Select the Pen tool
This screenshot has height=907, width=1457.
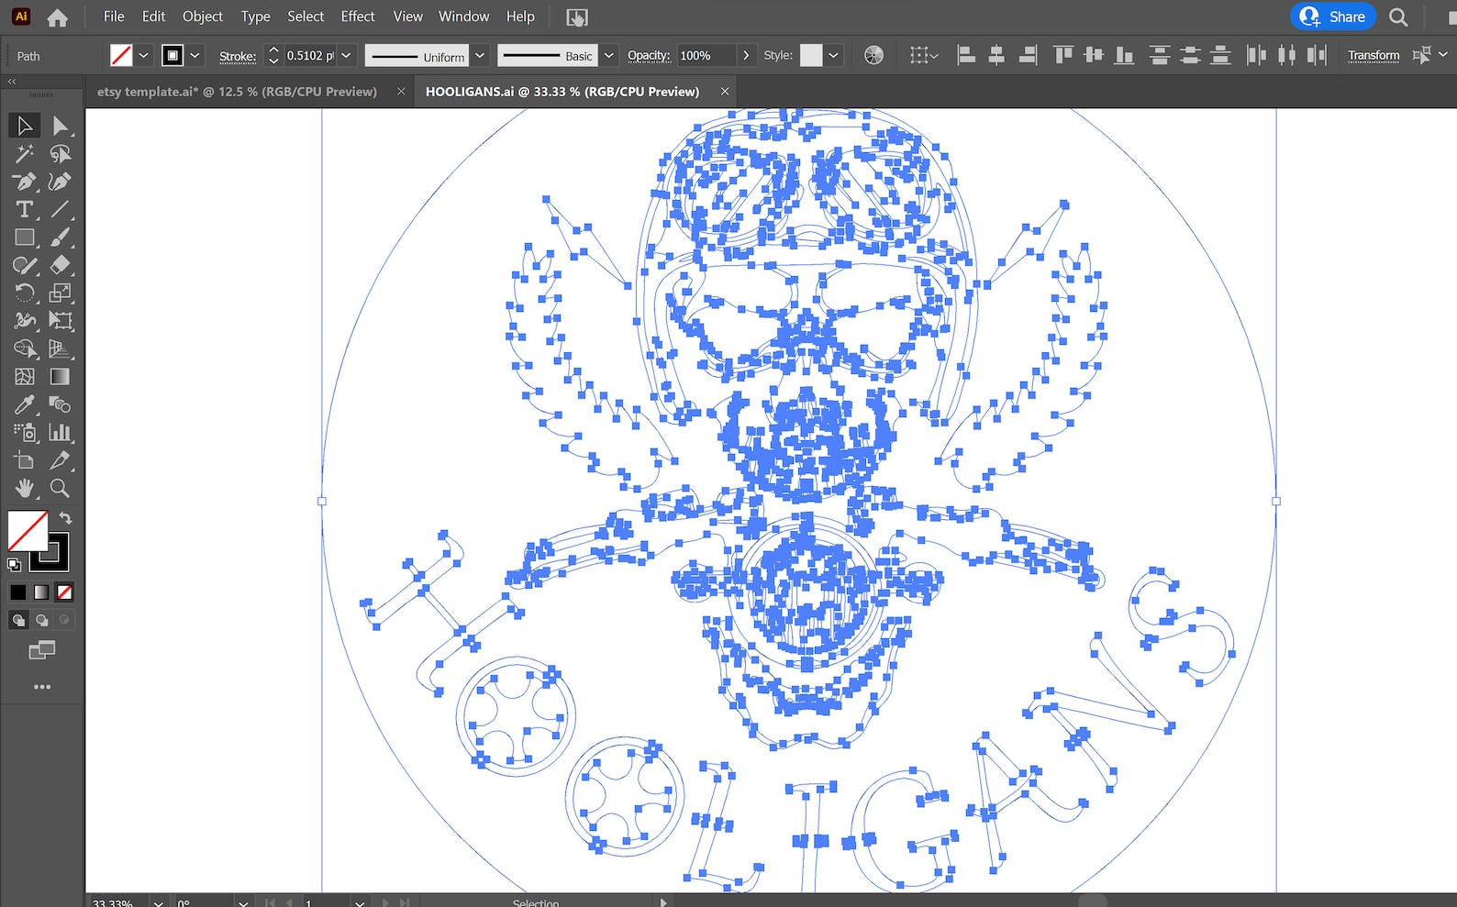tap(24, 182)
